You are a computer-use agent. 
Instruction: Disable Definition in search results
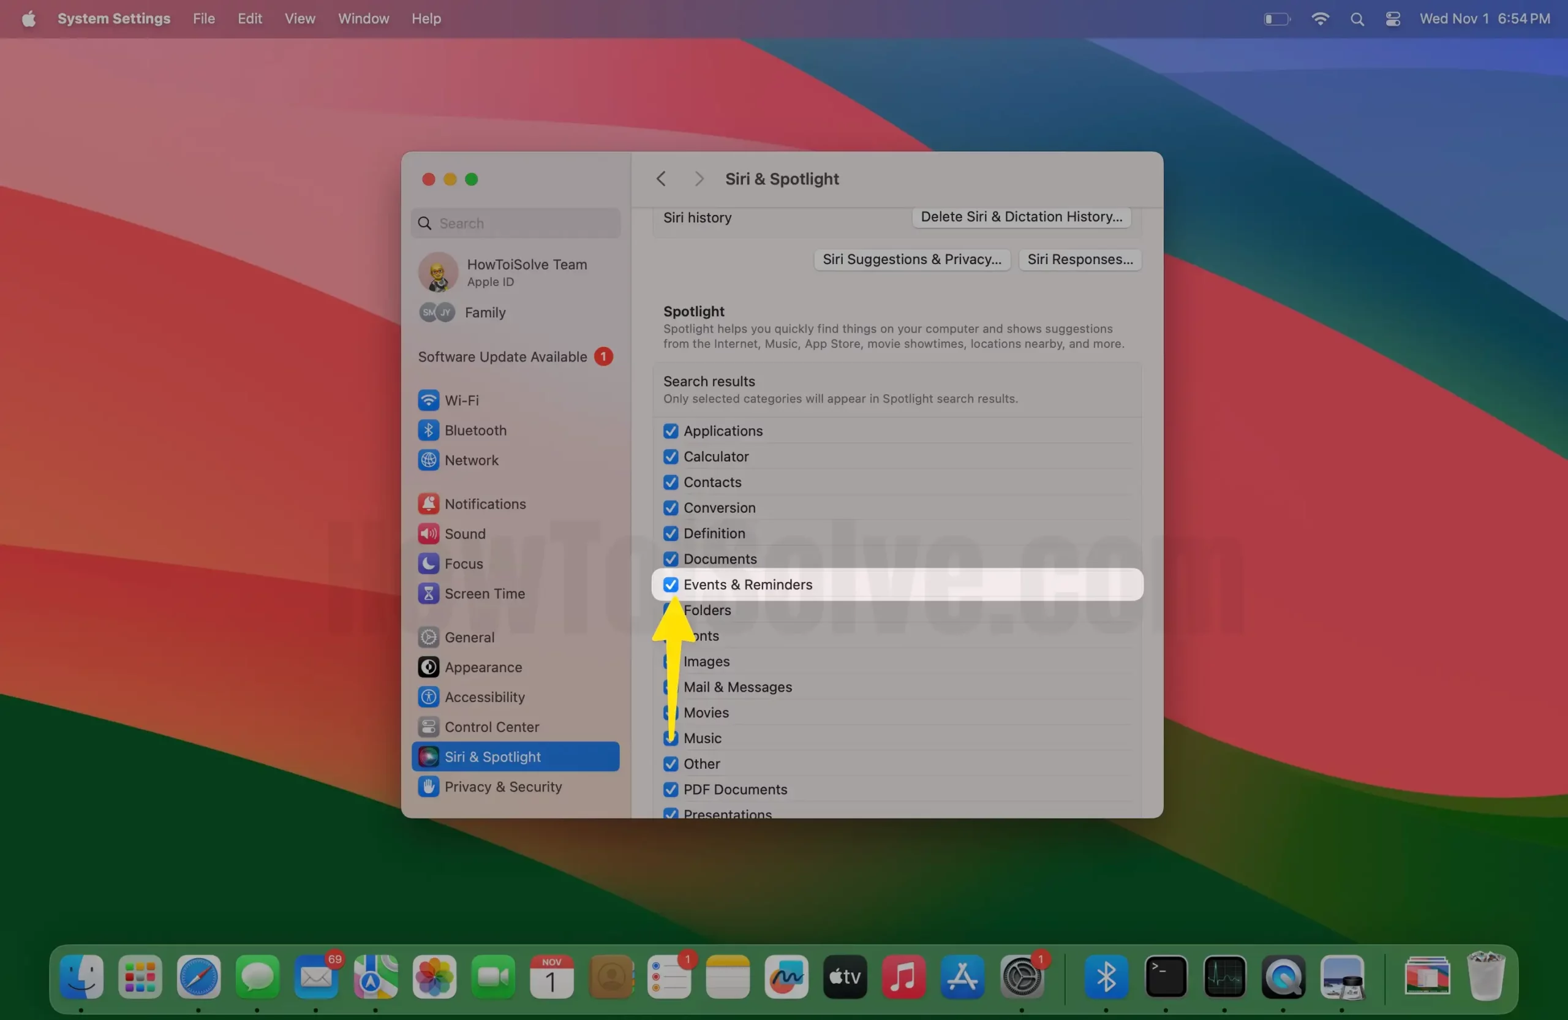point(671,533)
